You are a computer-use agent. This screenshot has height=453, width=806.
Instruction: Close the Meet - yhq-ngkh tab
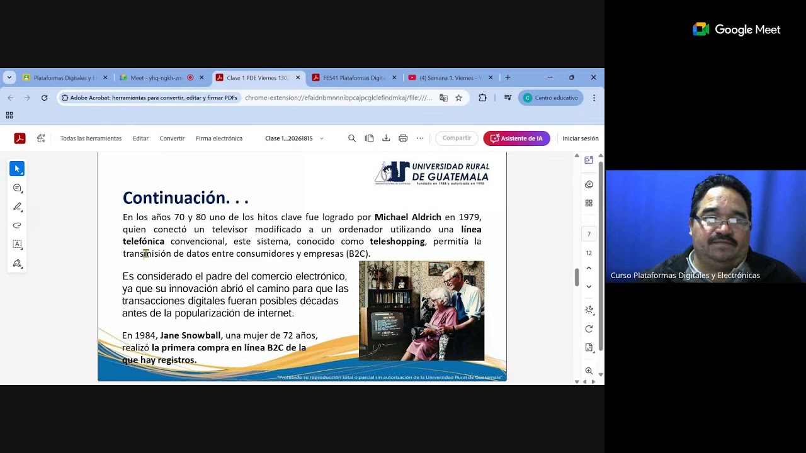click(x=201, y=78)
